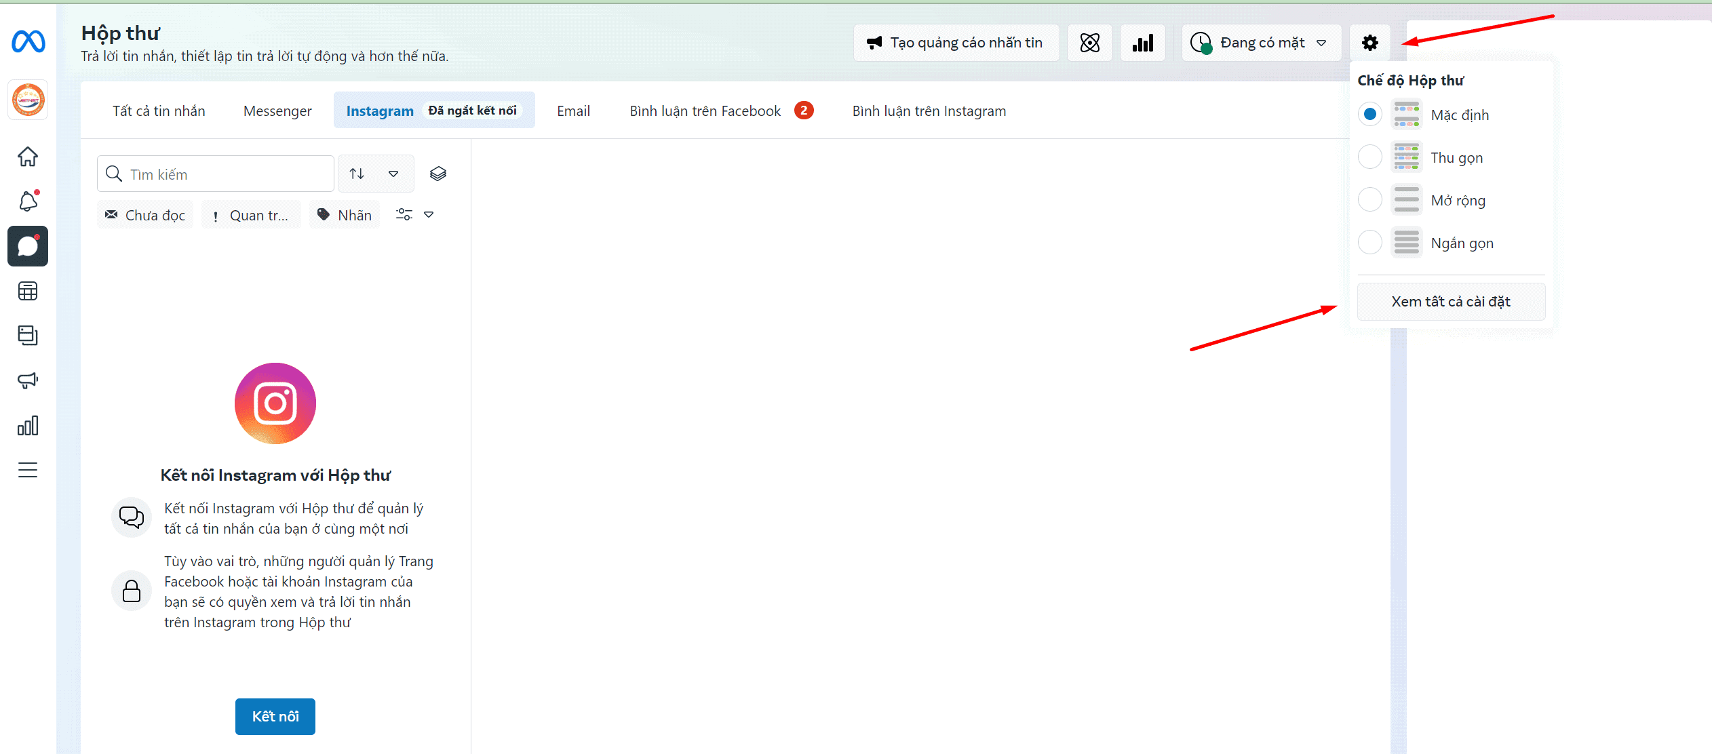The width and height of the screenshot is (1712, 754).
Task: Open Bình luận trên Instagram tab
Action: 929,111
